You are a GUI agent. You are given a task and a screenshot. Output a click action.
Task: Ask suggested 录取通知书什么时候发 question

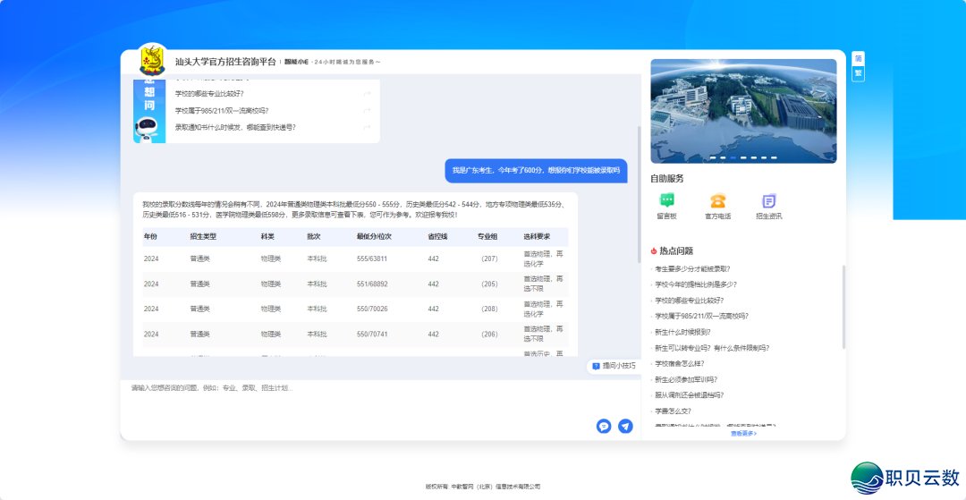tap(235, 128)
